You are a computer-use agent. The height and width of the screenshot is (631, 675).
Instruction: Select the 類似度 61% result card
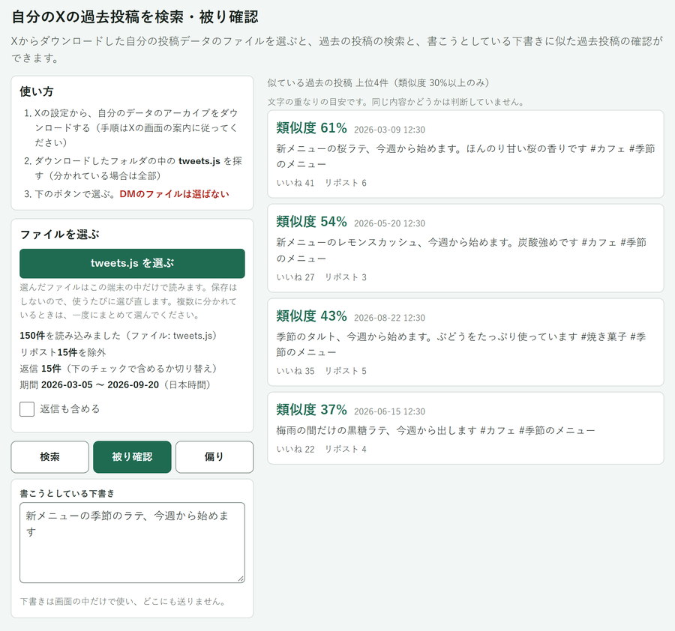pyautogui.click(x=465, y=154)
